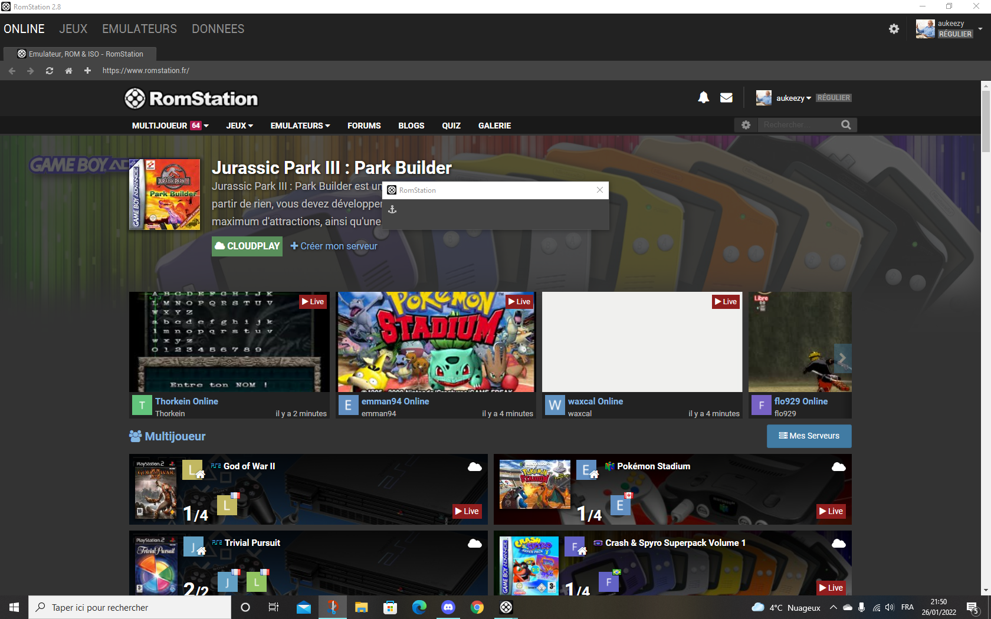Open Thorkein Online stream link
This screenshot has height=619, width=991.
point(186,401)
